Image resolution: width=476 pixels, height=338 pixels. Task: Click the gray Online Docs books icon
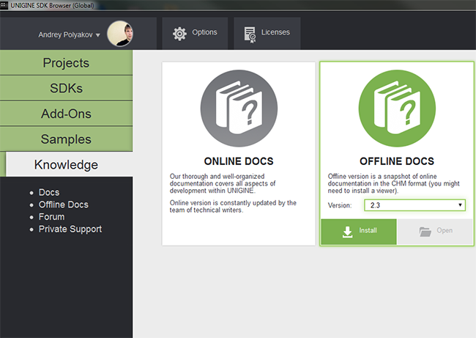tap(239, 109)
